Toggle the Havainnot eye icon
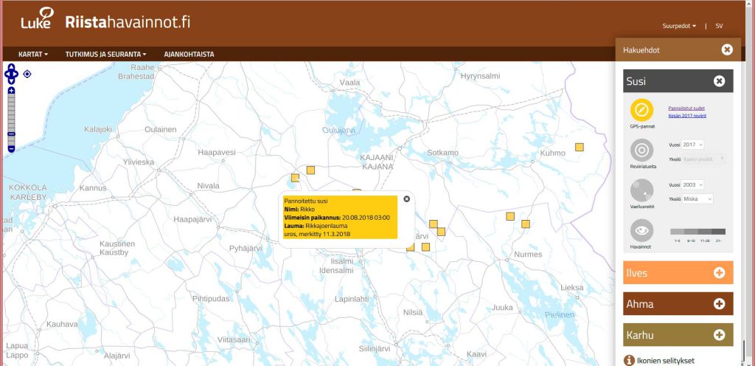The height and width of the screenshot is (366, 755). [x=641, y=230]
